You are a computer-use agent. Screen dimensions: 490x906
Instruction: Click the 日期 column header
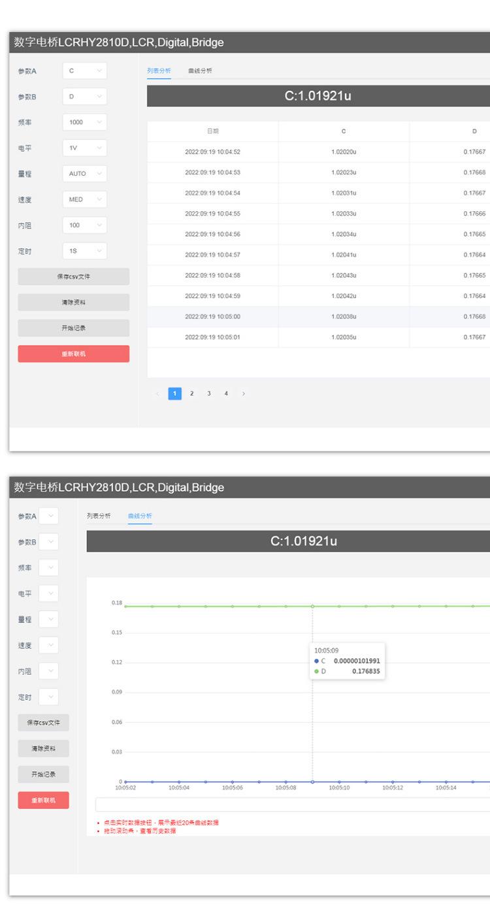[x=212, y=131]
